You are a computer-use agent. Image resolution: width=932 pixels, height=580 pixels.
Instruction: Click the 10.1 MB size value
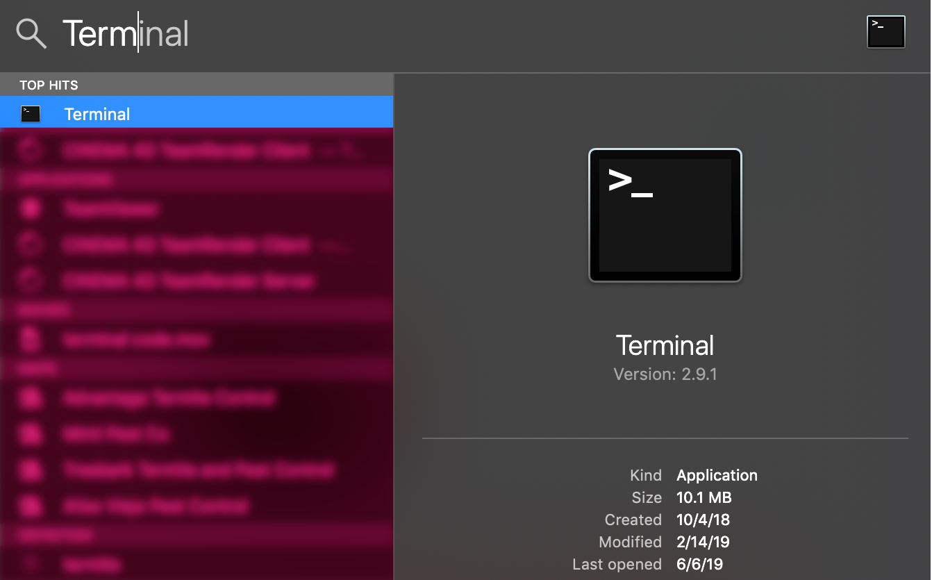coord(704,497)
